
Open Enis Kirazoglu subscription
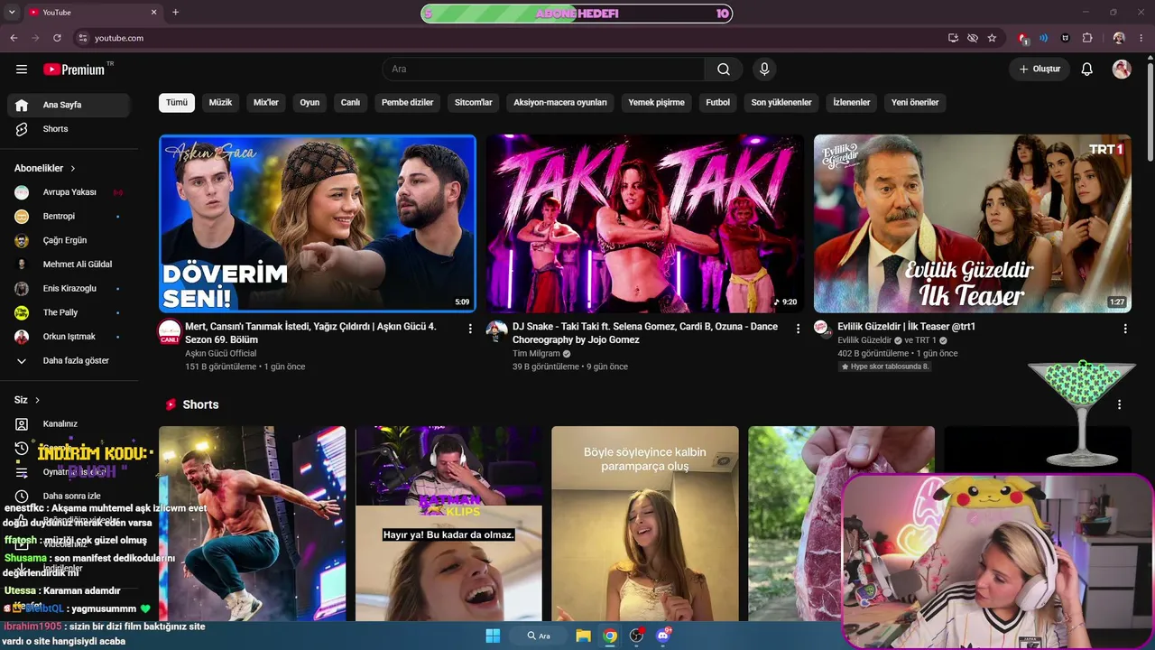click(x=69, y=288)
